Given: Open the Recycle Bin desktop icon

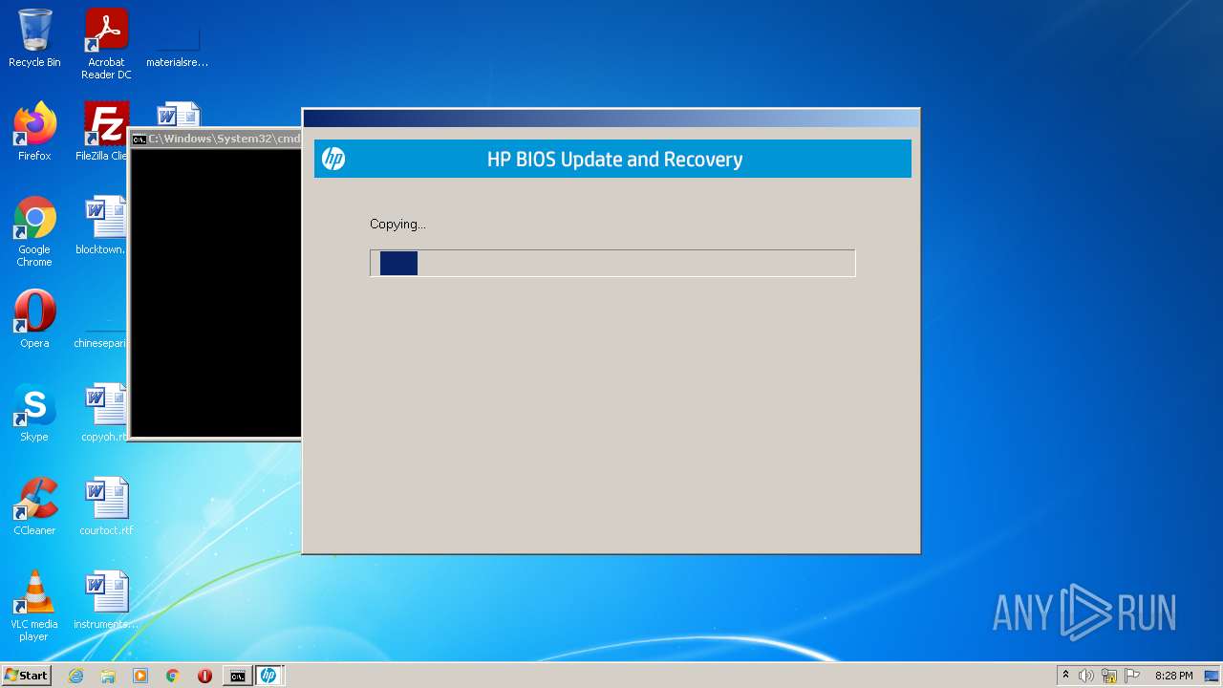Looking at the screenshot, I should (x=34, y=38).
